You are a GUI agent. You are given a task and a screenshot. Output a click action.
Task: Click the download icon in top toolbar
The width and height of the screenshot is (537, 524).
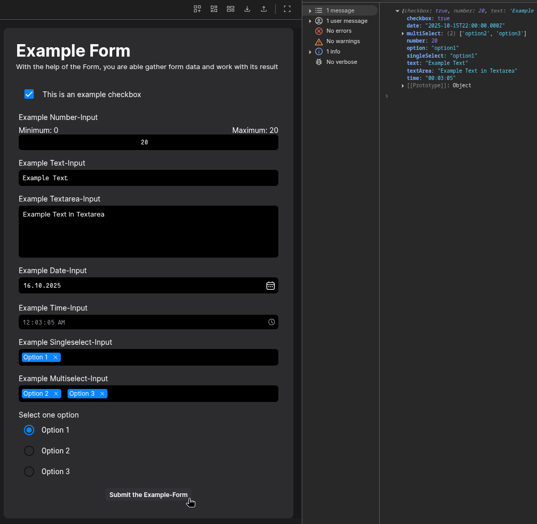click(247, 9)
